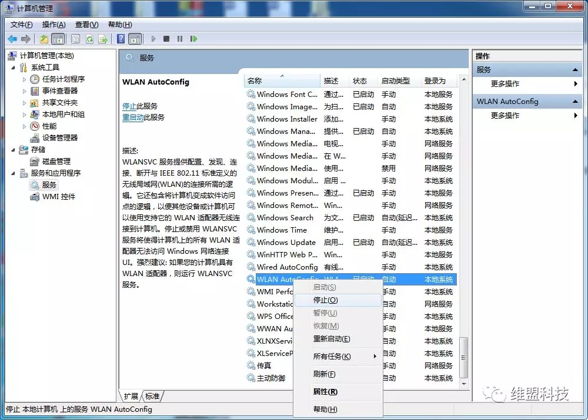The height and width of the screenshot is (420, 588).
Task: Select 本地用户和组 in the tree
Action: coord(64,115)
